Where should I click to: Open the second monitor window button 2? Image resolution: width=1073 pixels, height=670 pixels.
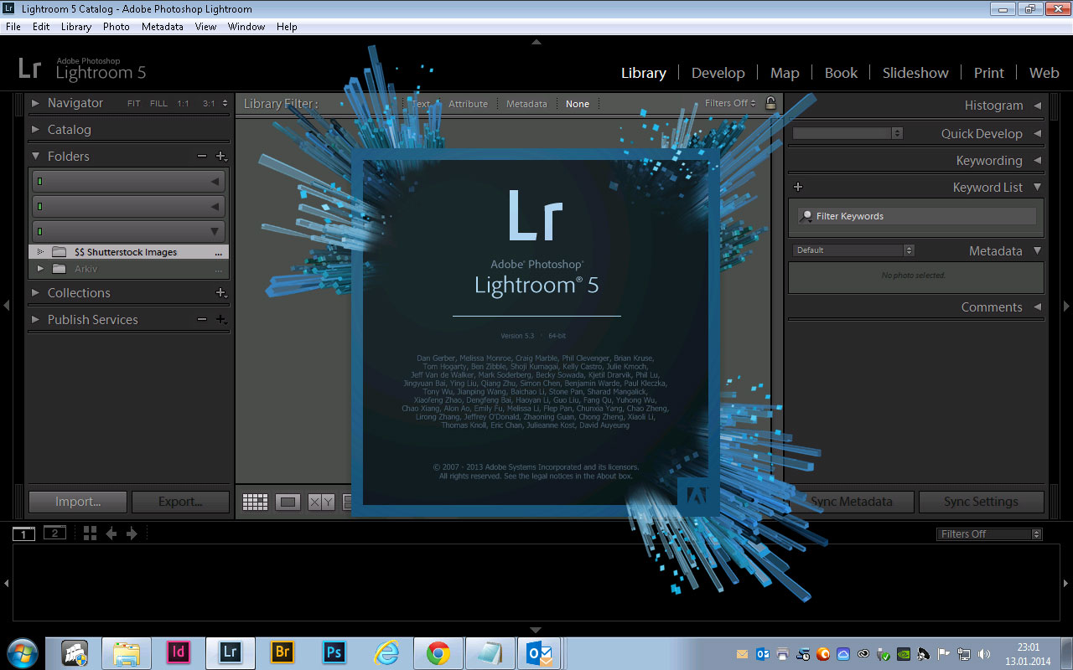coord(54,533)
